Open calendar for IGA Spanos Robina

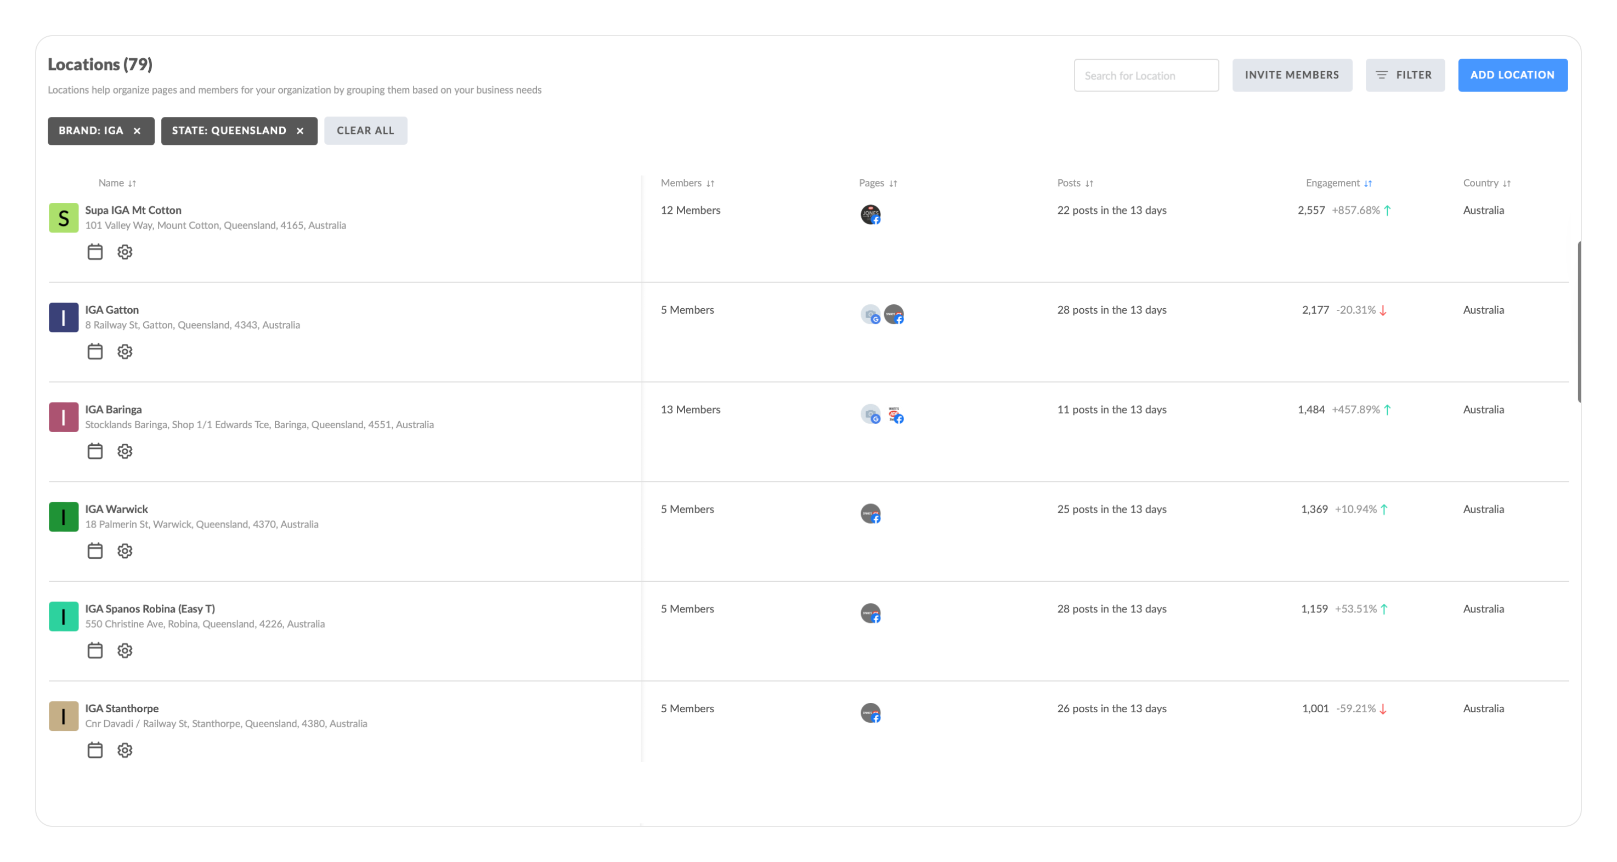[x=95, y=650]
